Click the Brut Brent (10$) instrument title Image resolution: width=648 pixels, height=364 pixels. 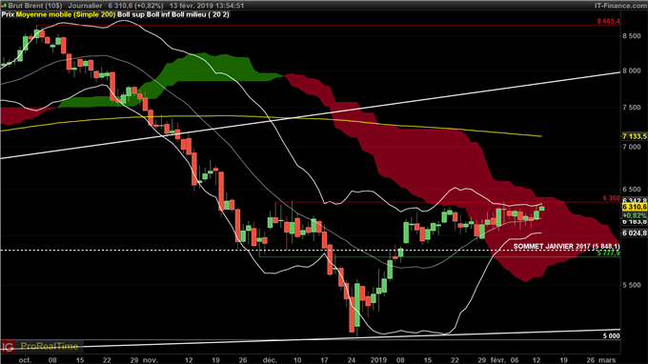[34, 6]
